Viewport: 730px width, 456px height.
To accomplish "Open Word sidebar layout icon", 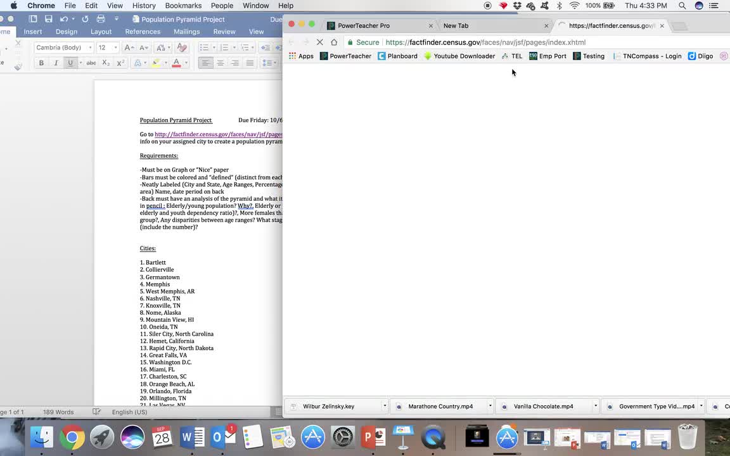I will pos(33,19).
